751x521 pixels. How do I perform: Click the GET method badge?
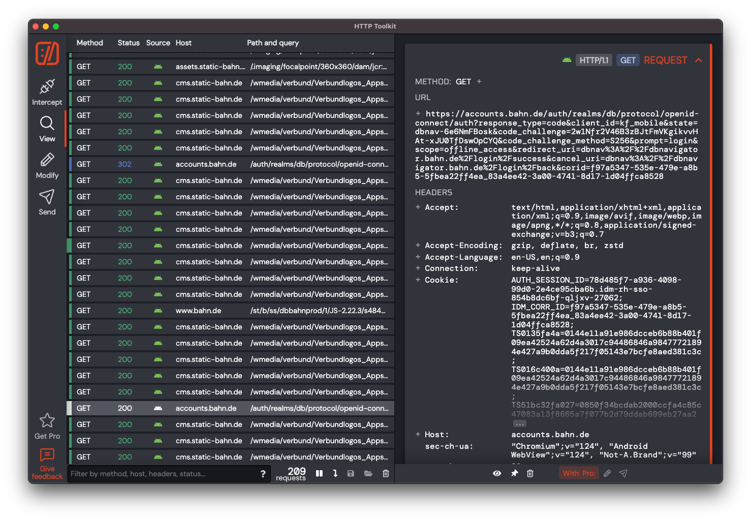(628, 60)
